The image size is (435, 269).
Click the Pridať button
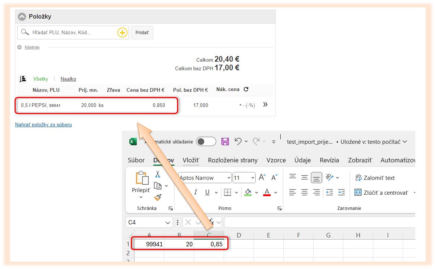pos(142,33)
